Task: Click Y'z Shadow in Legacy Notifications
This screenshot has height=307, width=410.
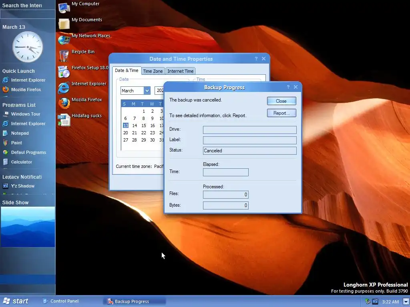Action: (18, 186)
